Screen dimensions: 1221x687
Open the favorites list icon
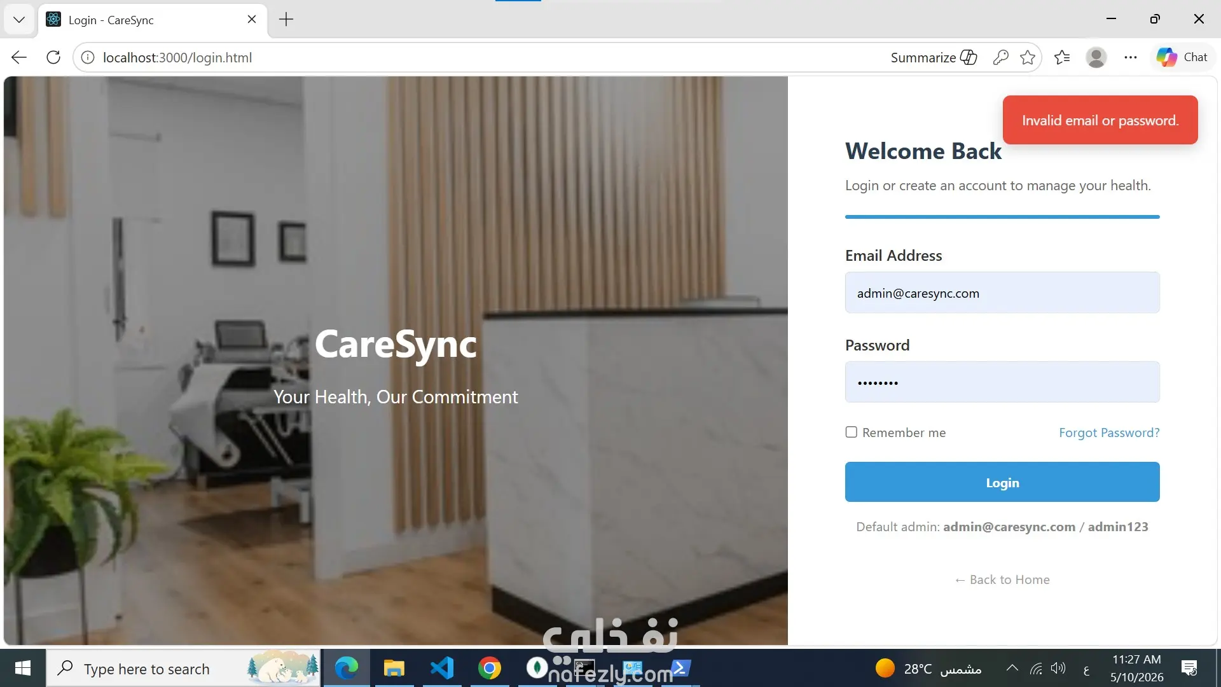[x=1062, y=57]
